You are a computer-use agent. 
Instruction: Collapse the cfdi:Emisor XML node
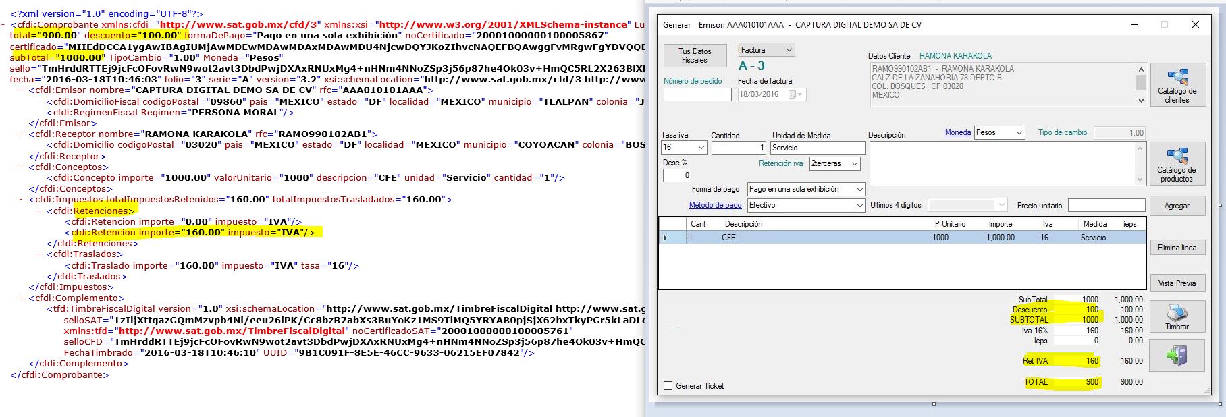[22, 90]
